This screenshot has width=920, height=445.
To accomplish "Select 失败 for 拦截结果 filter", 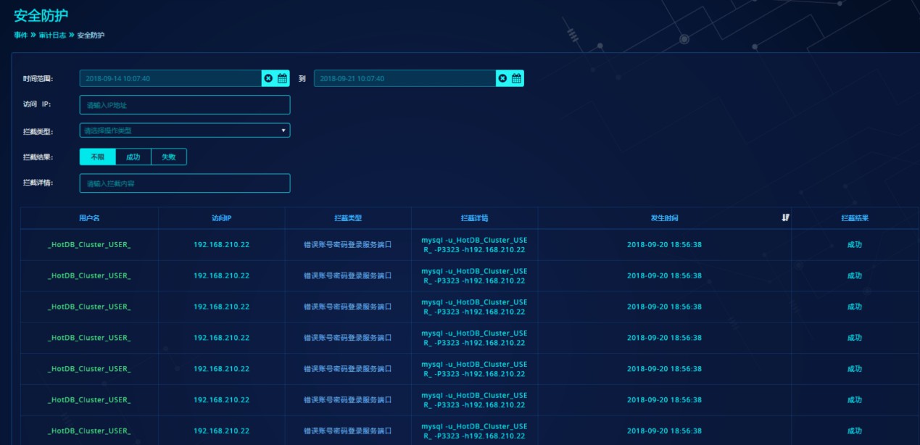I will pyautogui.click(x=168, y=157).
